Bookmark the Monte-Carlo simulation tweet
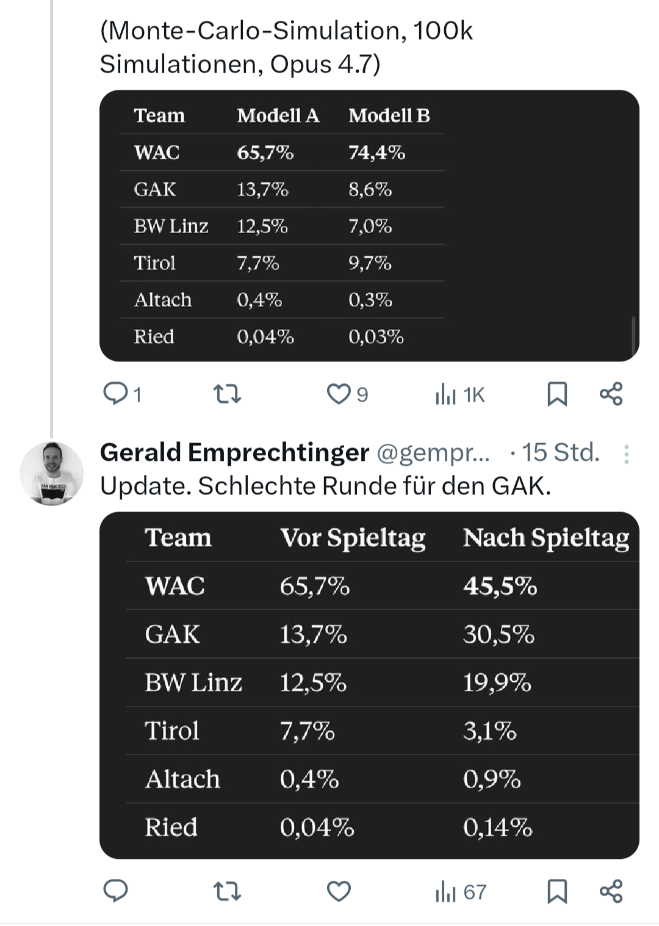The width and height of the screenshot is (659, 926). 556,394
